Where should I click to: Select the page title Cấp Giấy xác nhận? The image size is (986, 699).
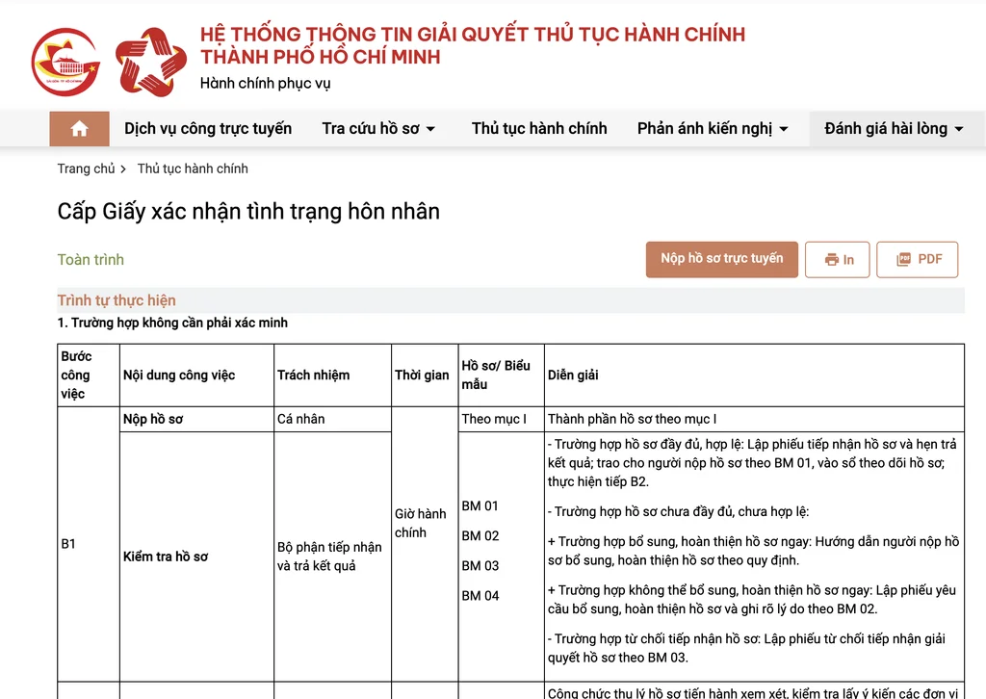tap(248, 211)
